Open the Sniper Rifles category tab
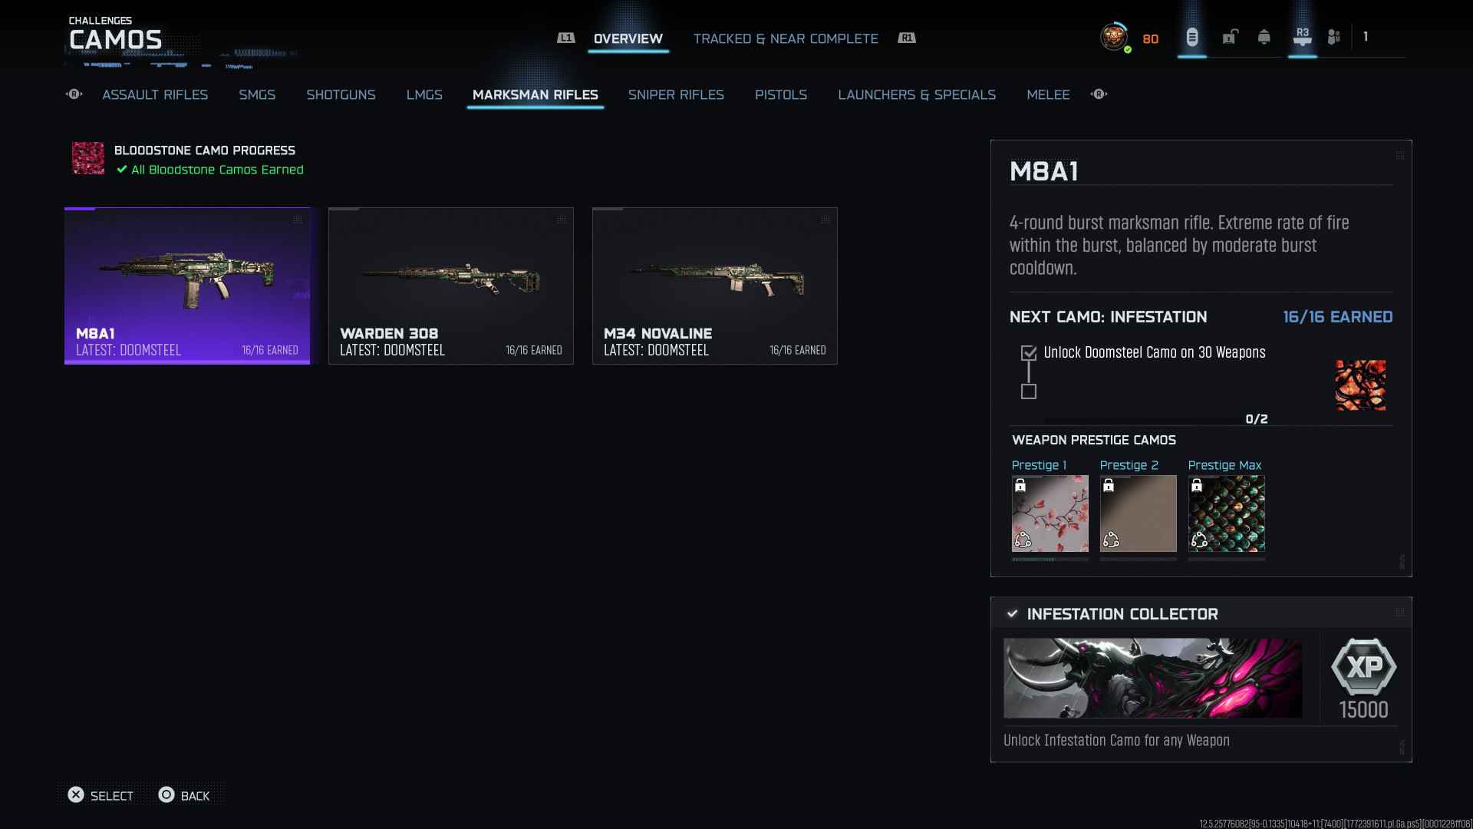This screenshot has height=829, width=1473. coord(675,94)
